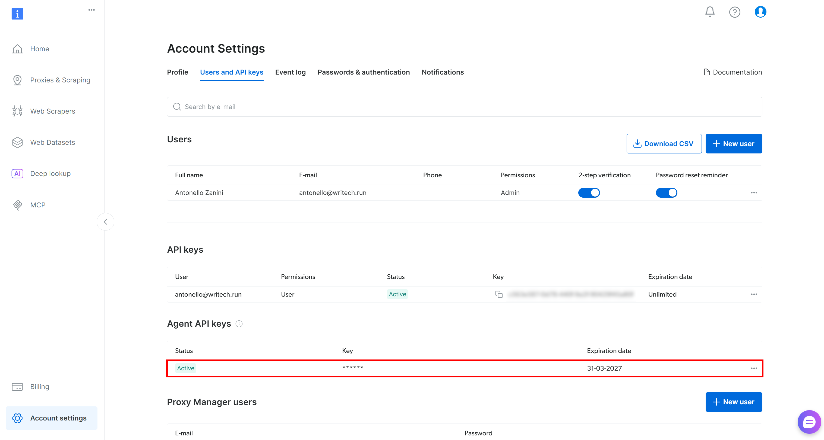
Task: Collapse the sidebar with the chevron
Action: [x=105, y=221]
